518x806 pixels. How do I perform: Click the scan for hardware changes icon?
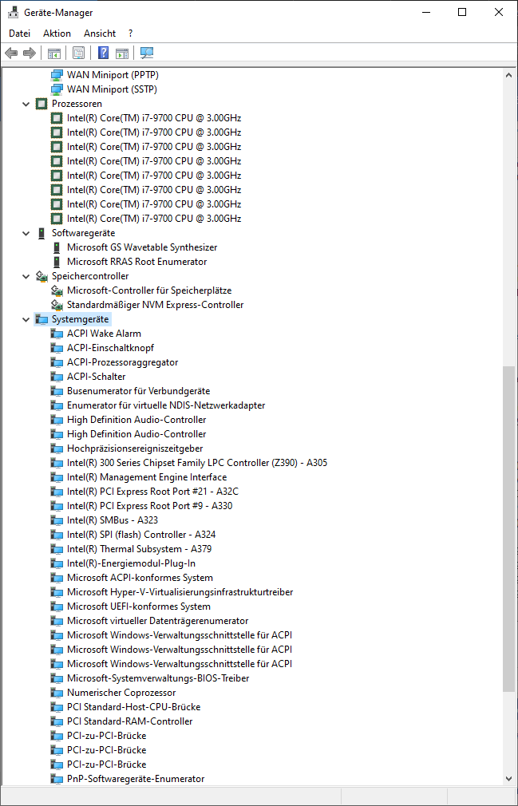(147, 53)
